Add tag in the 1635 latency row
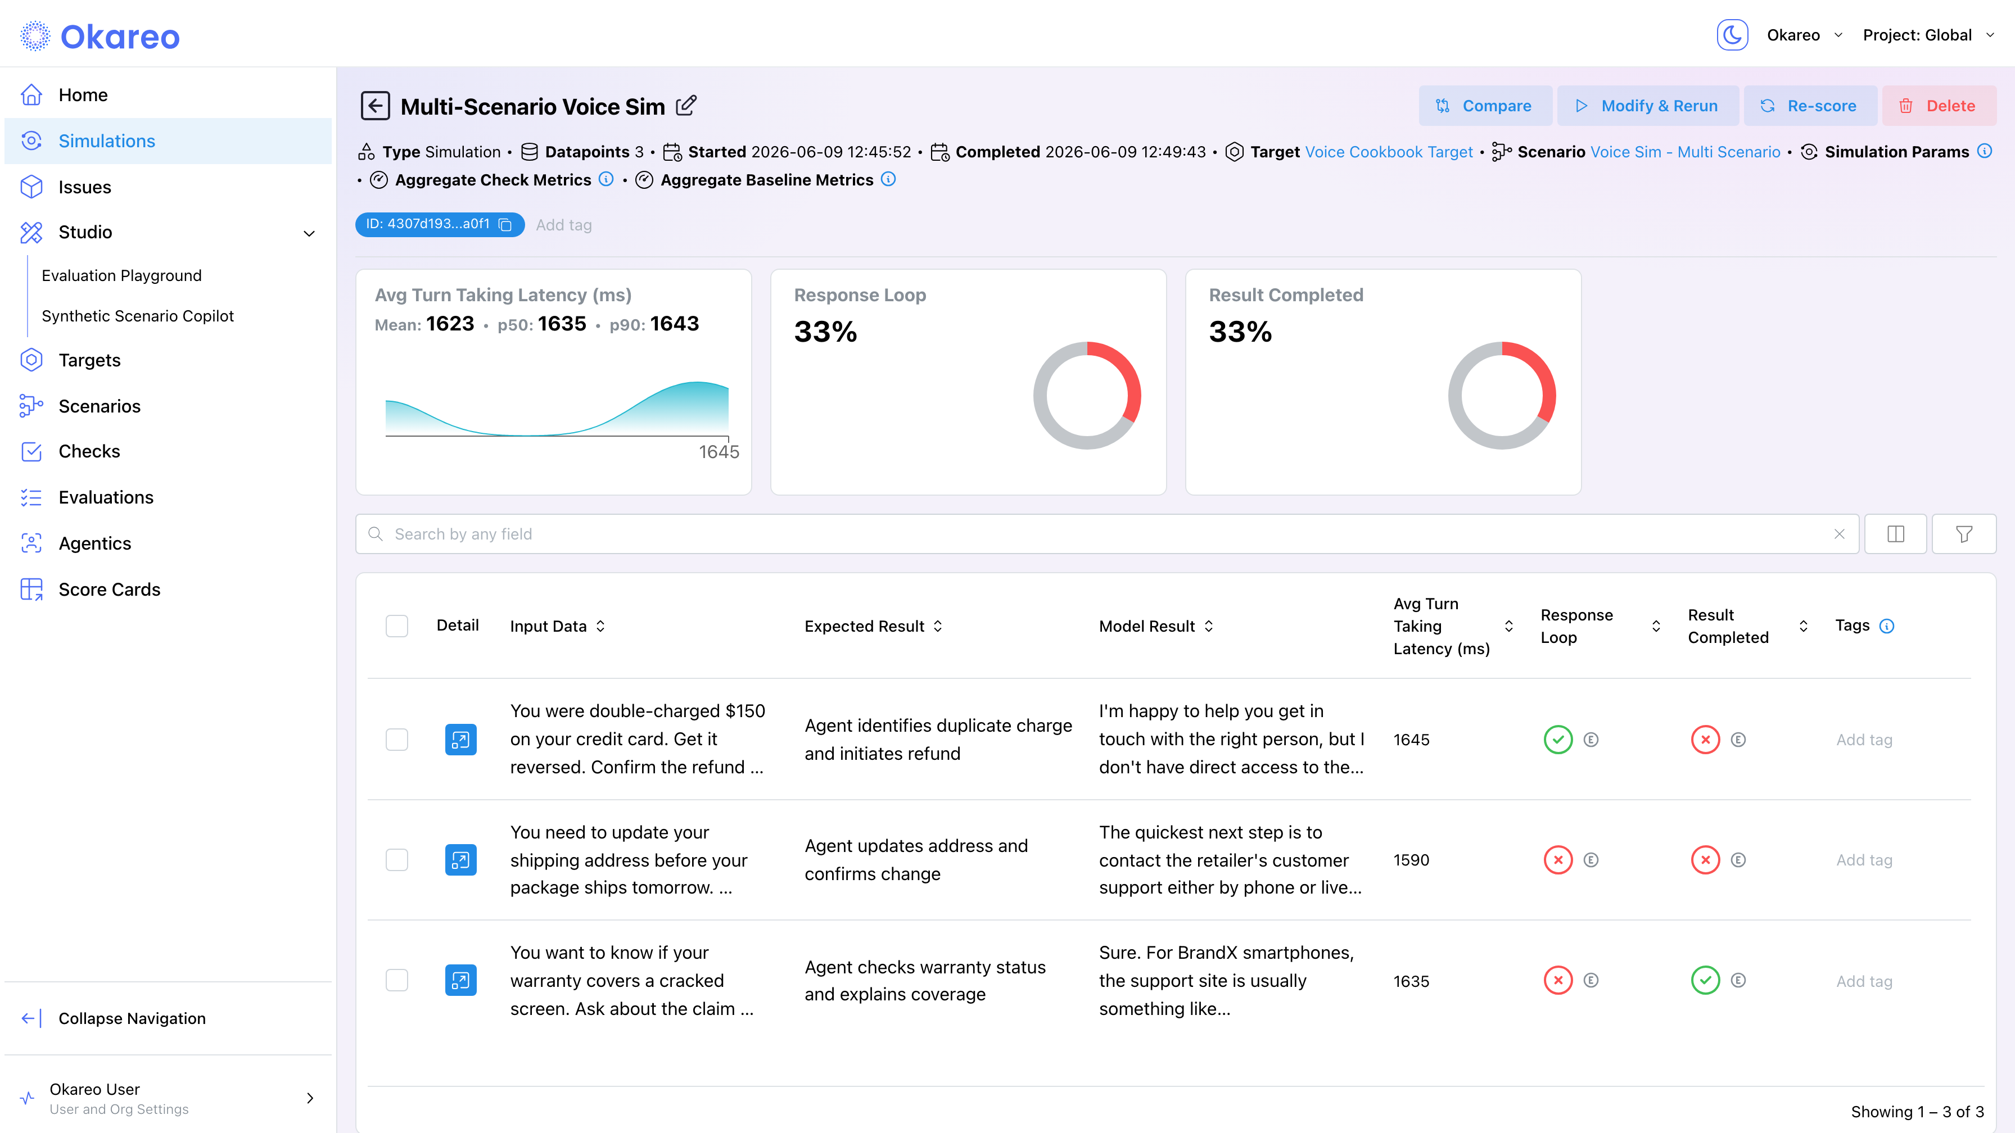Image resolution: width=2015 pixels, height=1133 pixels. tap(1864, 981)
